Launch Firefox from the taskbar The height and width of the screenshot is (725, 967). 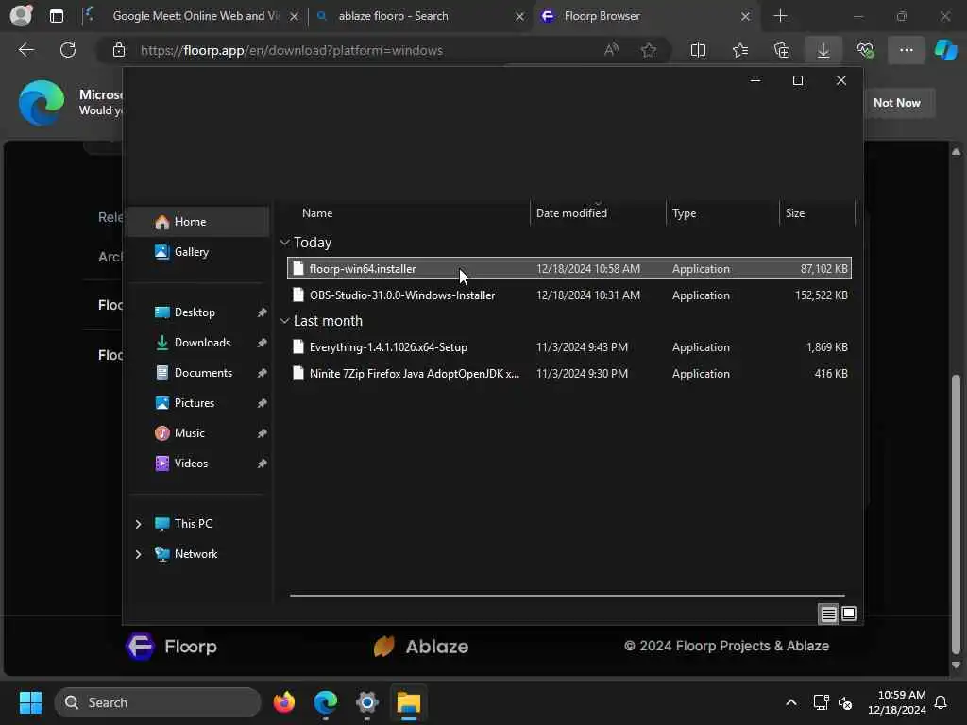click(x=283, y=702)
